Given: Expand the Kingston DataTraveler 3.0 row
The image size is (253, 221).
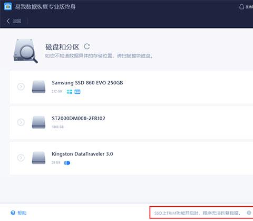Looking at the screenshot, I should pyautogui.click(x=21, y=158).
